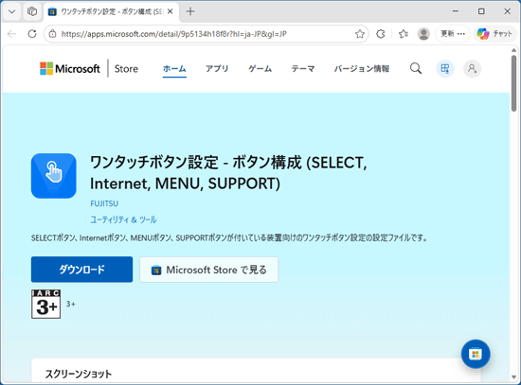This screenshot has height=385, width=521.
Task: View site information lock icon
Action: tap(52, 34)
